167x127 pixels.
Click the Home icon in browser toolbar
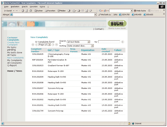30,11
